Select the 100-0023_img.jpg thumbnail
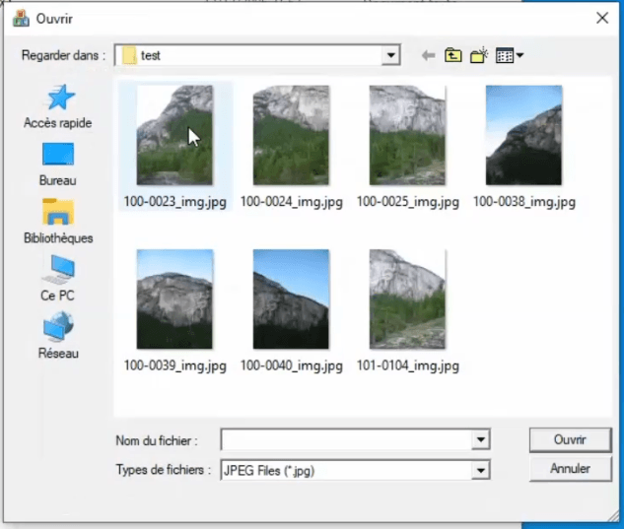624x529 pixels. tap(174, 136)
